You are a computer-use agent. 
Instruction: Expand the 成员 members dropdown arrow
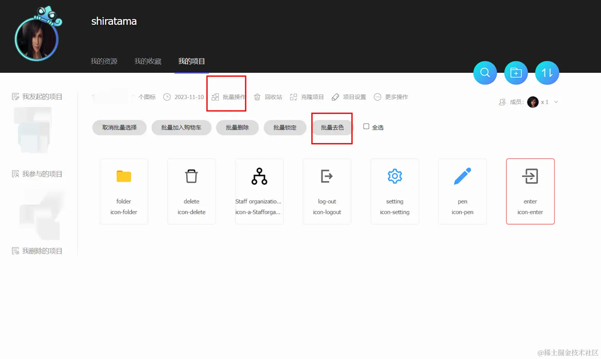pyautogui.click(x=556, y=102)
